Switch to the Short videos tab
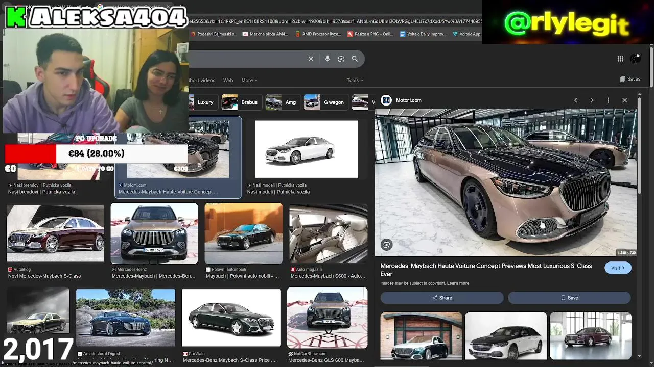Viewport: 654px width, 367px height. coord(202,80)
